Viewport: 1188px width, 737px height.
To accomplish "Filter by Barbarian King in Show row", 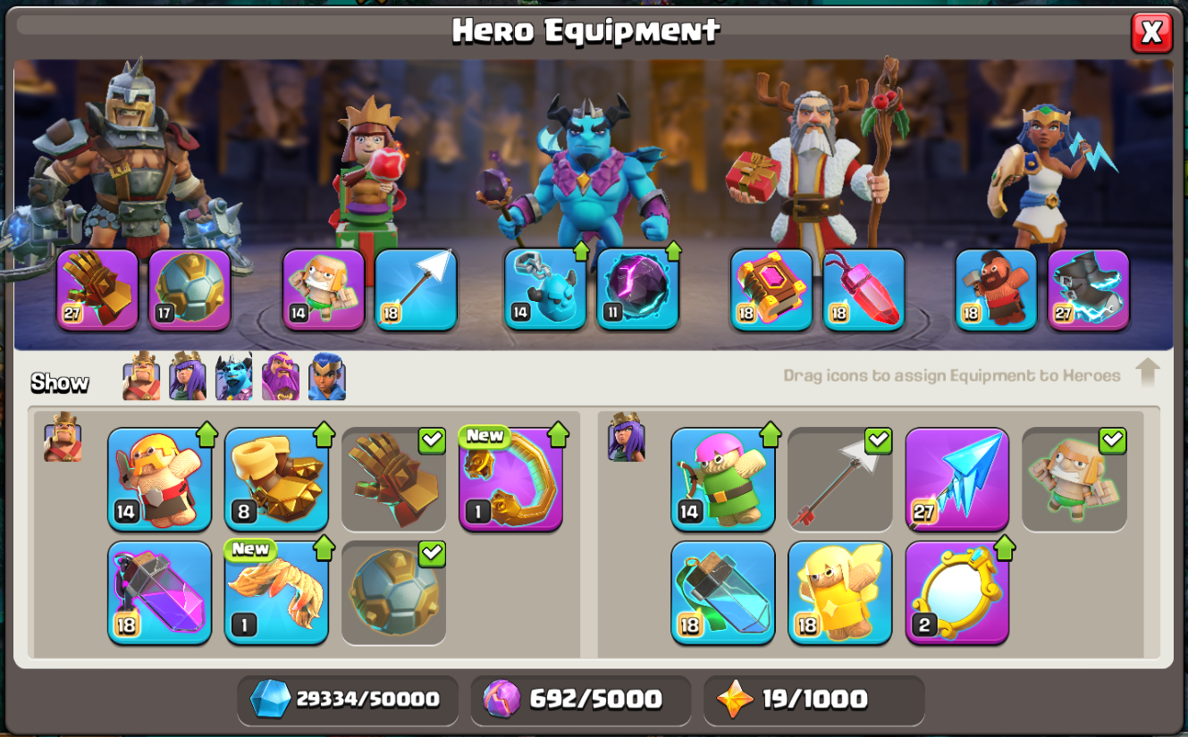I will [141, 377].
